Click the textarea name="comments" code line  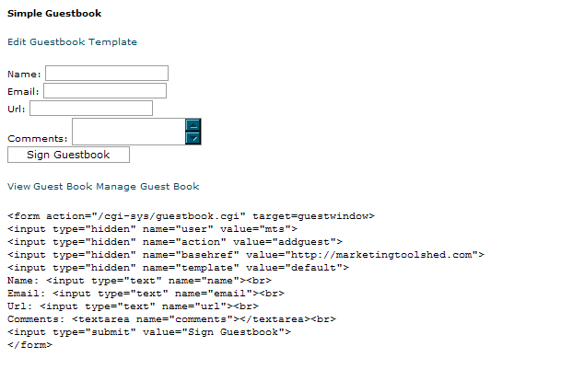(x=171, y=319)
